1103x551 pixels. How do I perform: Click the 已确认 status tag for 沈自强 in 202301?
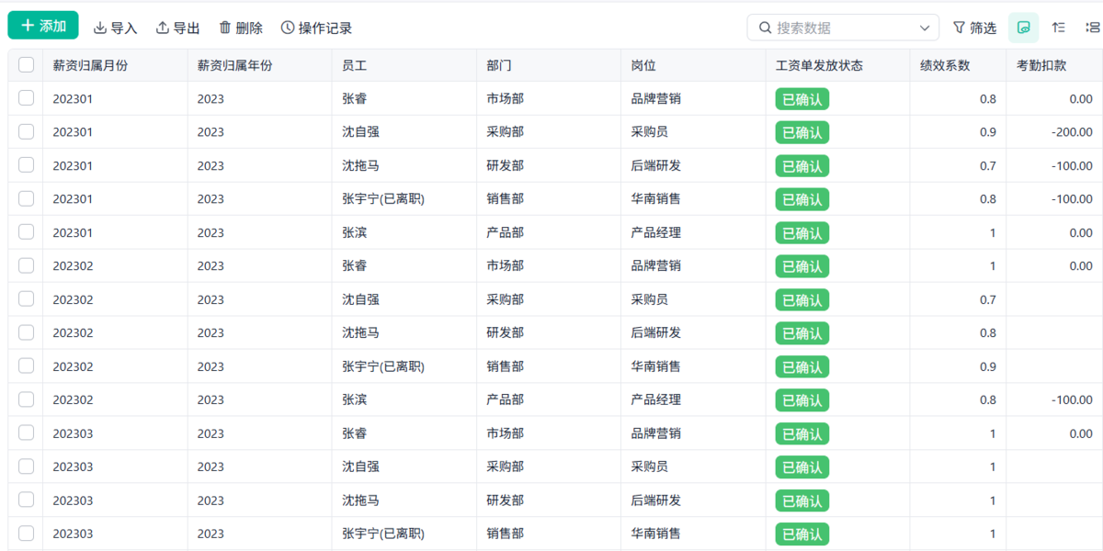802,132
